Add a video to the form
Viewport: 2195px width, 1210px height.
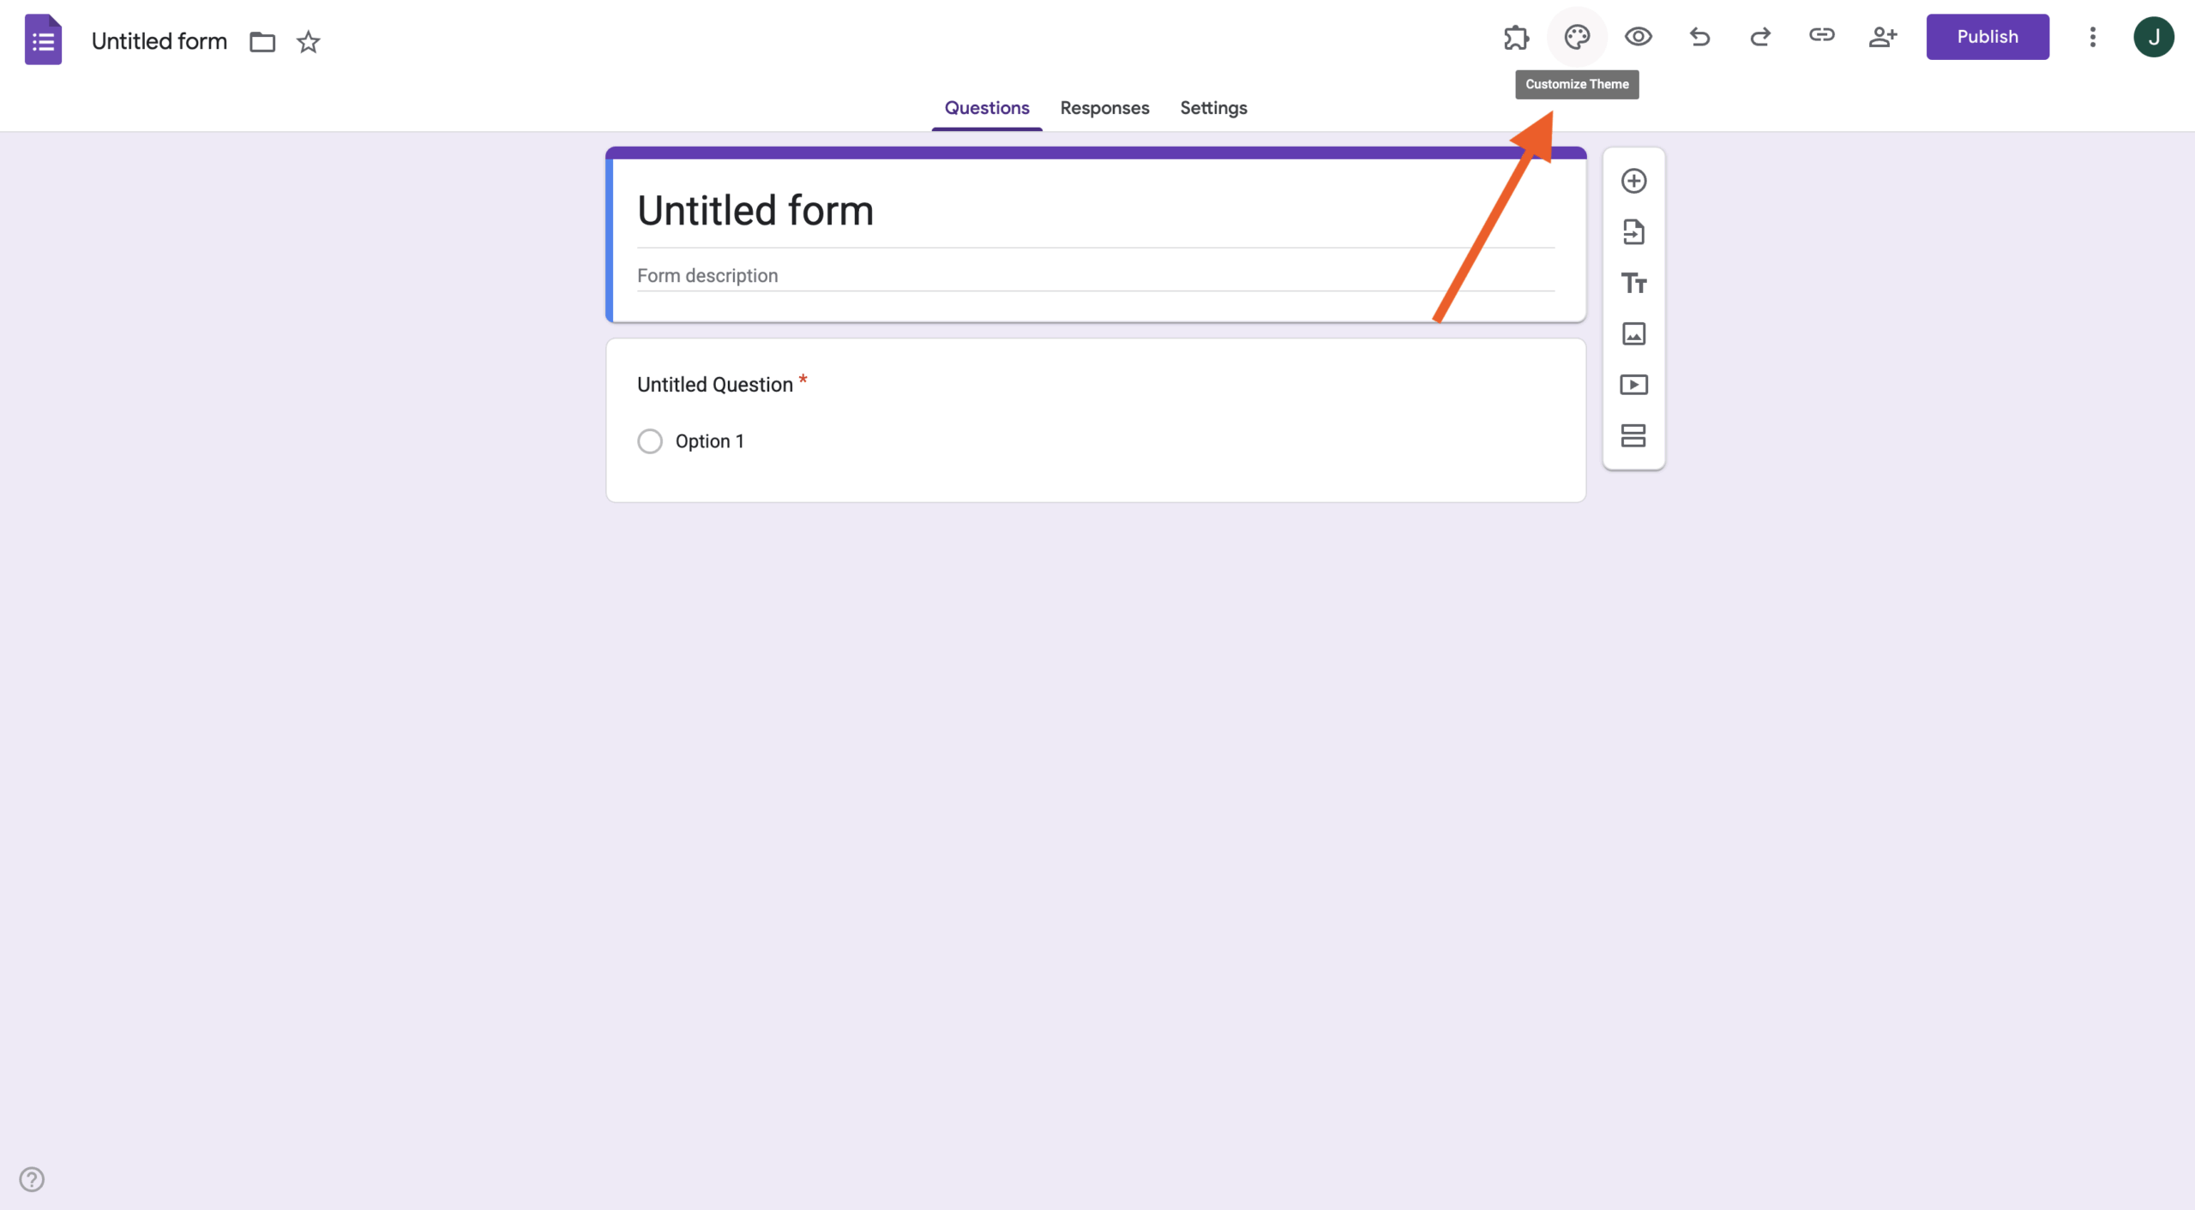click(1633, 385)
